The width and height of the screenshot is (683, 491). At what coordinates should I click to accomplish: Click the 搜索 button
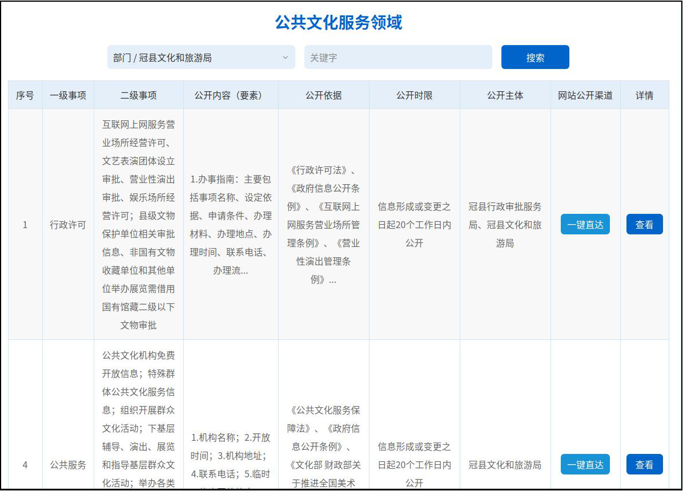pyautogui.click(x=535, y=58)
